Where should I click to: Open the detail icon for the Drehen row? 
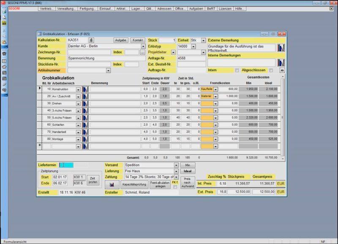[x=85, y=103]
